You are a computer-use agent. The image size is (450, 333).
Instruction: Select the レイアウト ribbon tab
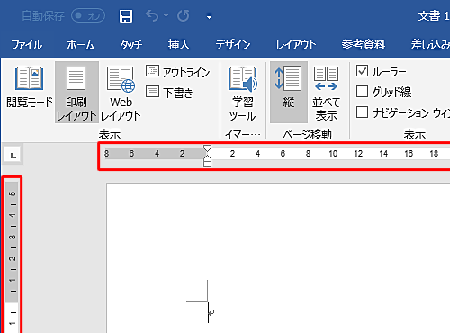point(296,45)
